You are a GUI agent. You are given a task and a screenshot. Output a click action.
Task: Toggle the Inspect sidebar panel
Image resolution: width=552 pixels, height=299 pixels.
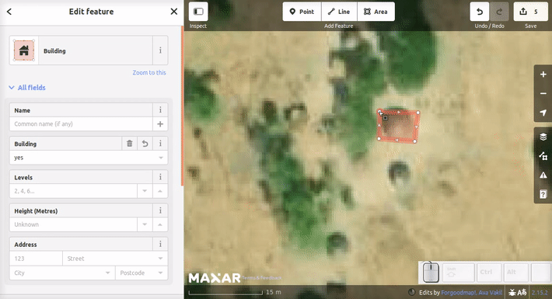pyautogui.click(x=198, y=12)
